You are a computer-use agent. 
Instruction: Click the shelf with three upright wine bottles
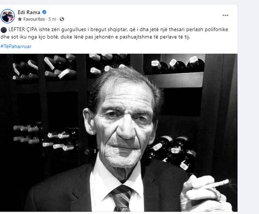pos(178,65)
